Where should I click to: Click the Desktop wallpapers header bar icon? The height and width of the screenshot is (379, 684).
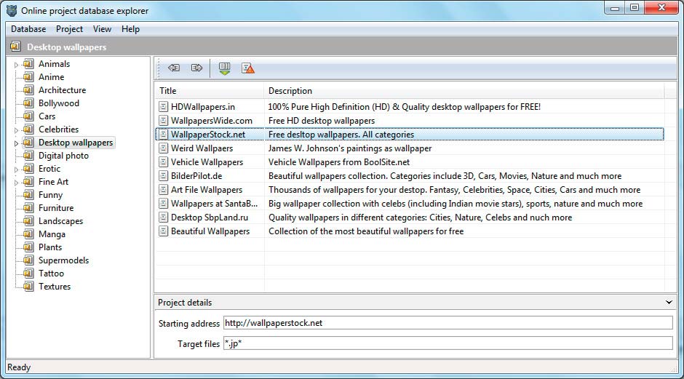click(16, 47)
